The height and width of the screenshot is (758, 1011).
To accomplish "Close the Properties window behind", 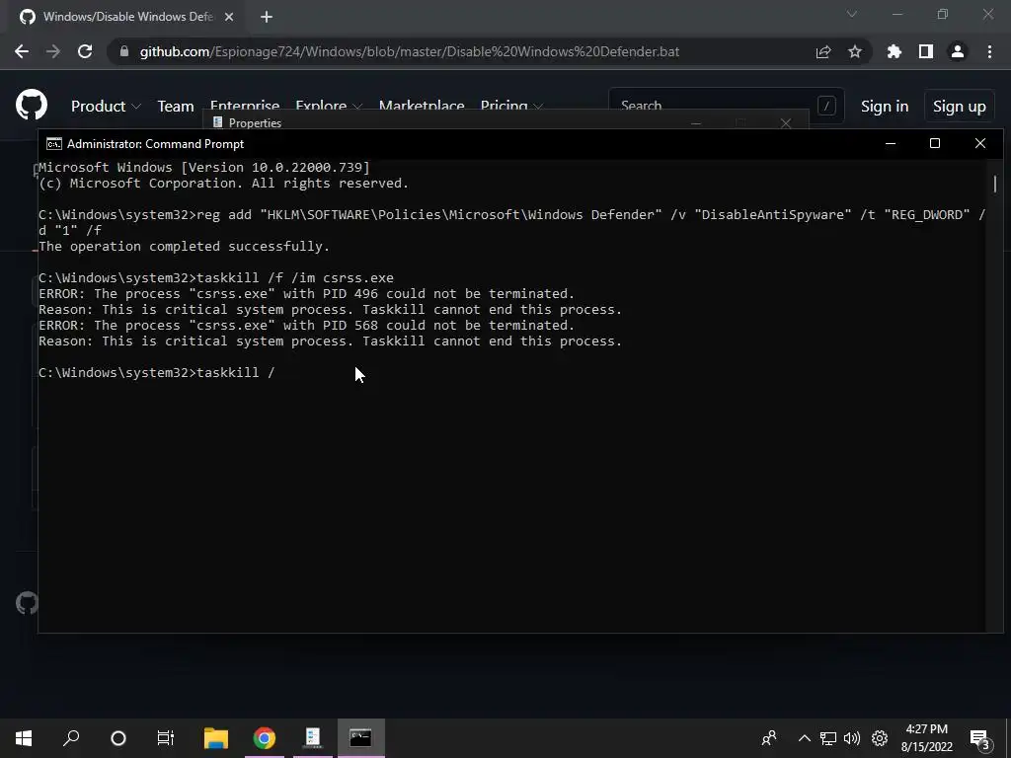I will click(785, 123).
